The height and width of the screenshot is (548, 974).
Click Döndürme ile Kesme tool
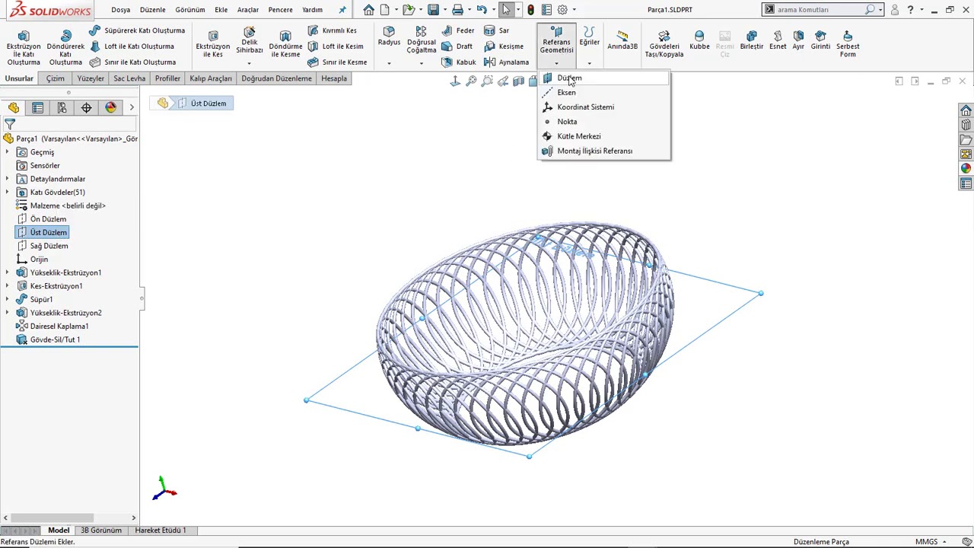(285, 44)
